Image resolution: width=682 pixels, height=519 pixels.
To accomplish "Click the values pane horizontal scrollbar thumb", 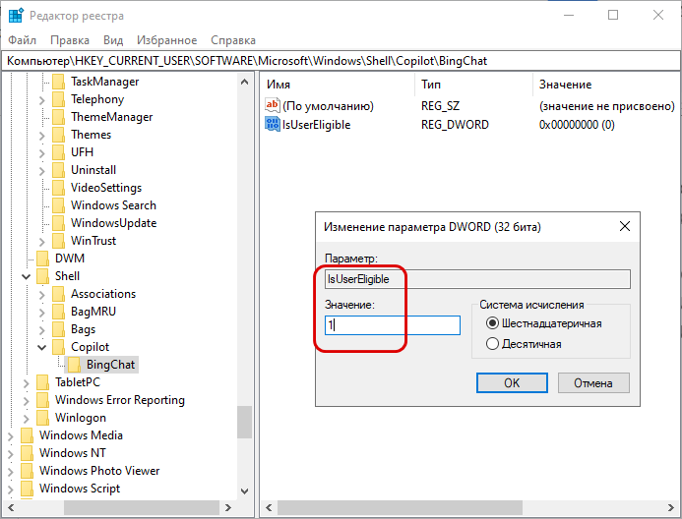I will click(x=400, y=507).
